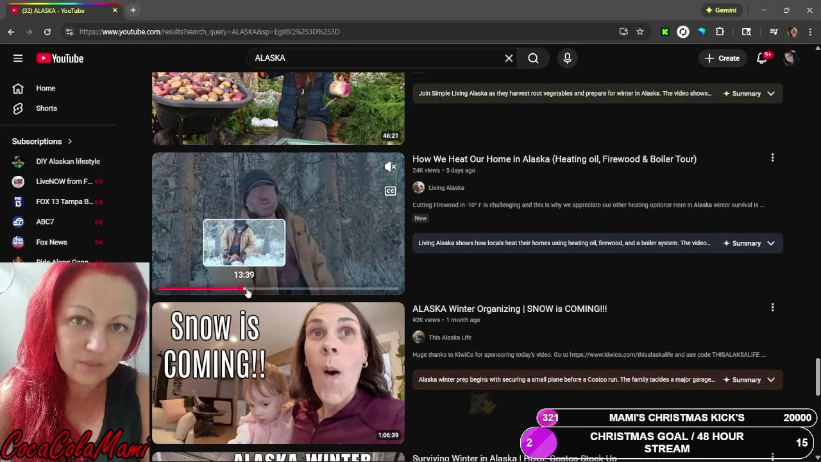
Task: Go to the YouTube home logo
Action: click(x=60, y=58)
